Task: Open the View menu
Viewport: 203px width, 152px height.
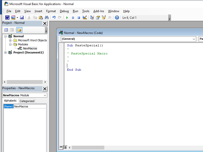Action: [x=27, y=11]
